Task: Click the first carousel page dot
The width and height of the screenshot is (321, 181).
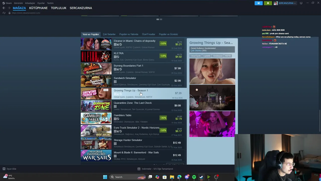Action: 157,19
